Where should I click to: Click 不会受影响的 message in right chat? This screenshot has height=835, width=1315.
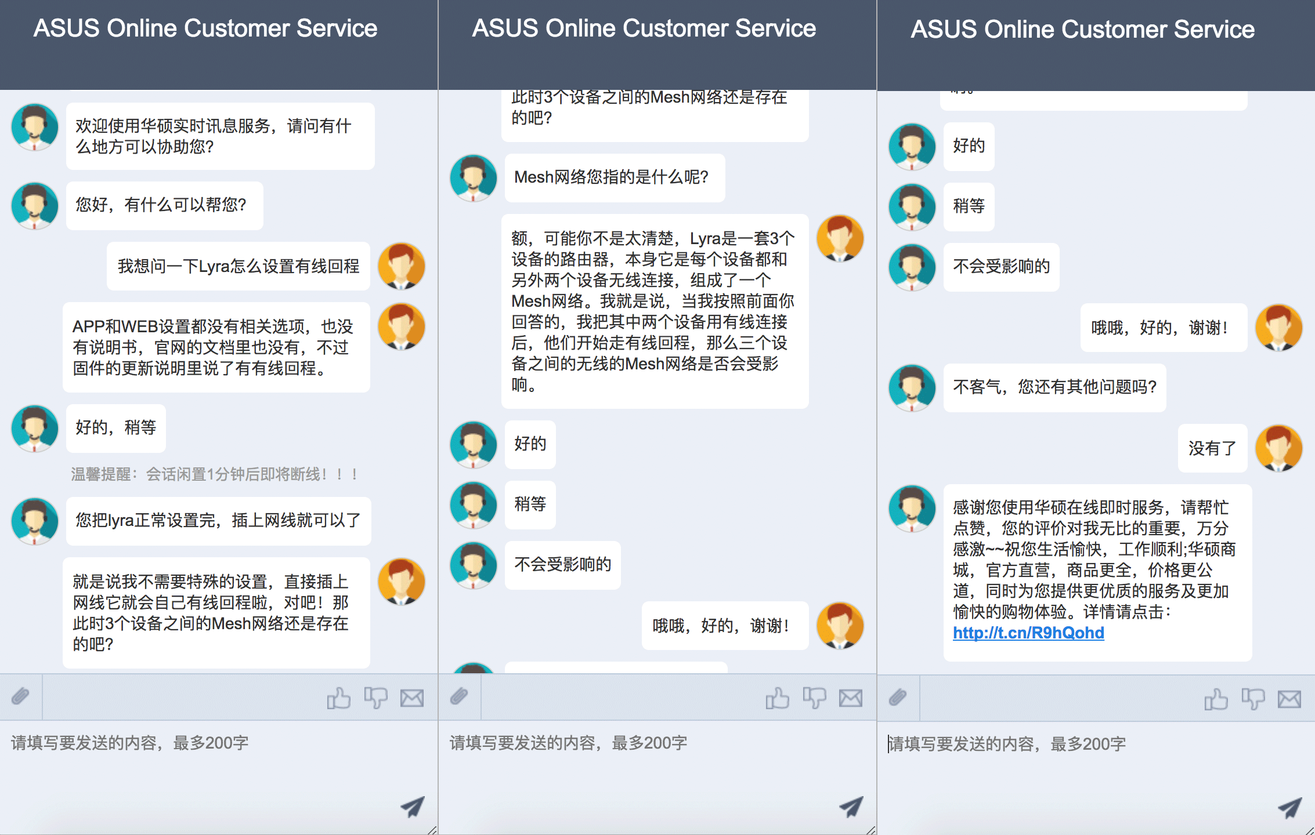pyautogui.click(x=1002, y=267)
